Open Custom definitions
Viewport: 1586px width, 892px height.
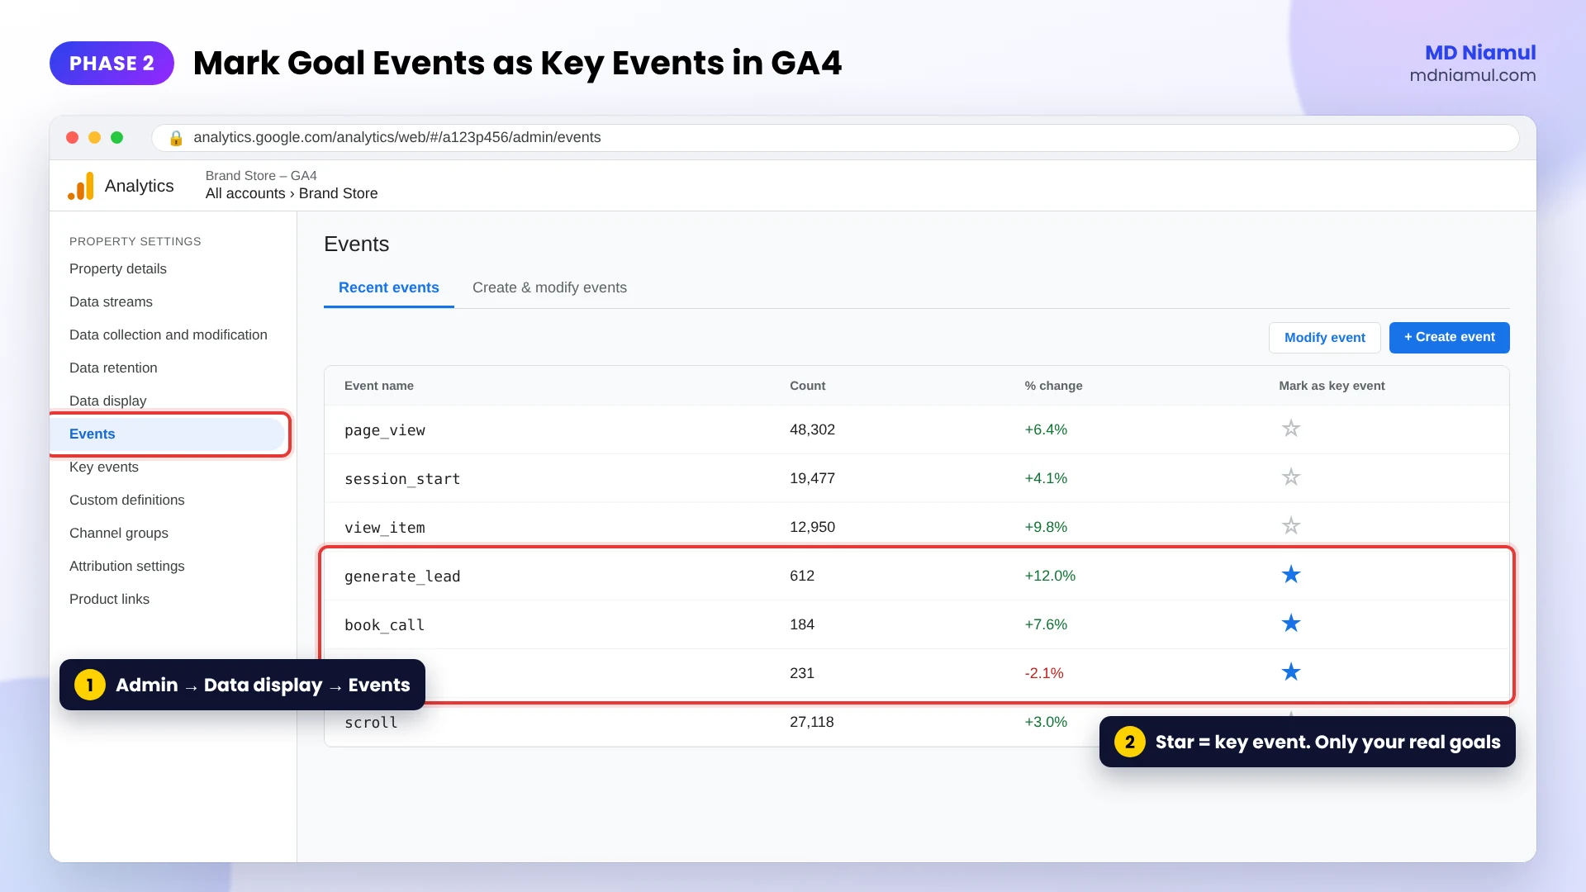pyautogui.click(x=127, y=500)
